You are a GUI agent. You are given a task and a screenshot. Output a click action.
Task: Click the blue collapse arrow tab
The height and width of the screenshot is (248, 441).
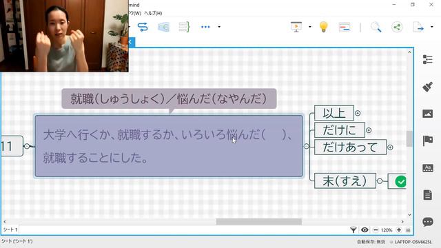[132, 42]
